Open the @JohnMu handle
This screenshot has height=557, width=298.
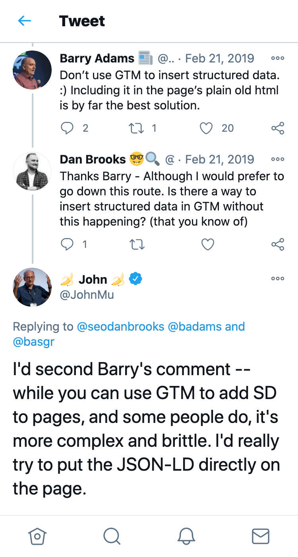click(87, 295)
